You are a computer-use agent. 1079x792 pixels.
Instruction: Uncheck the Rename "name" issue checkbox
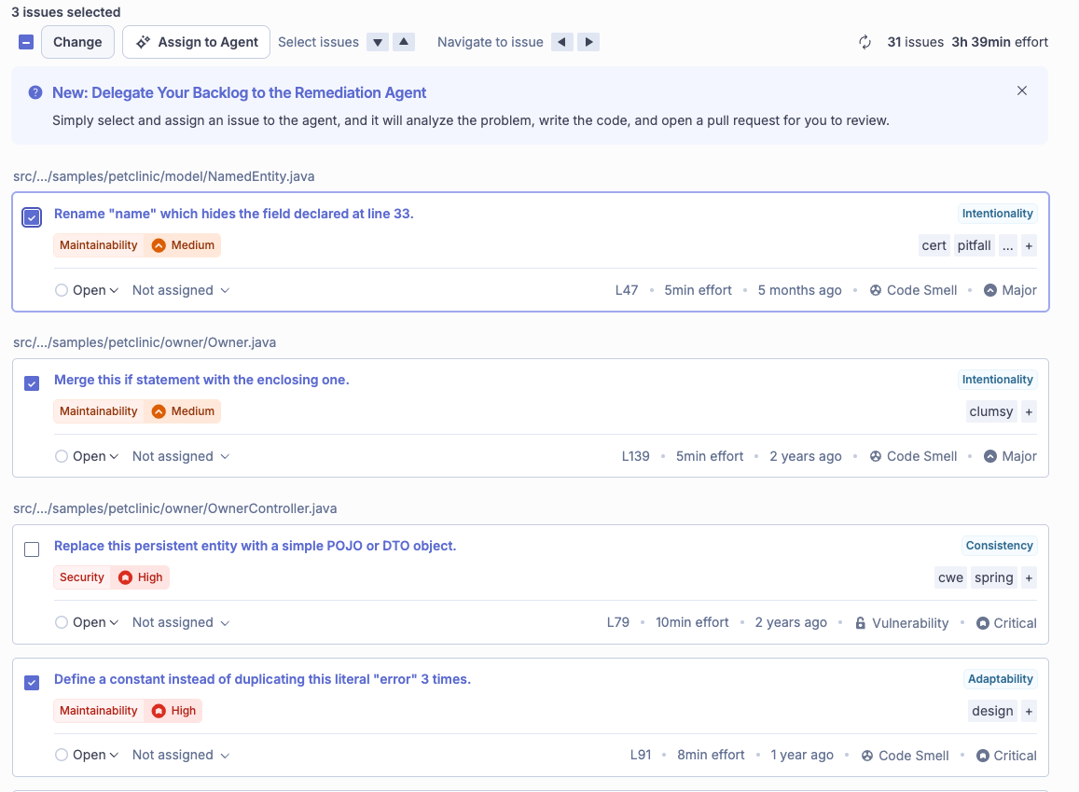pyautogui.click(x=32, y=217)
